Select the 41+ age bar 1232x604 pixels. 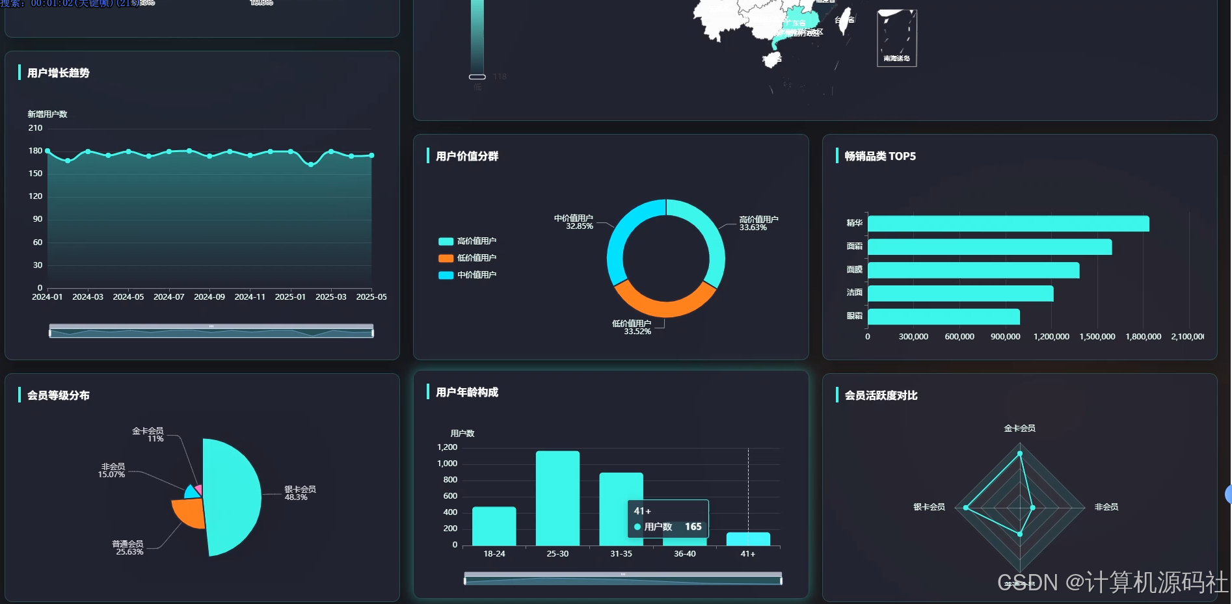[748, 539]
